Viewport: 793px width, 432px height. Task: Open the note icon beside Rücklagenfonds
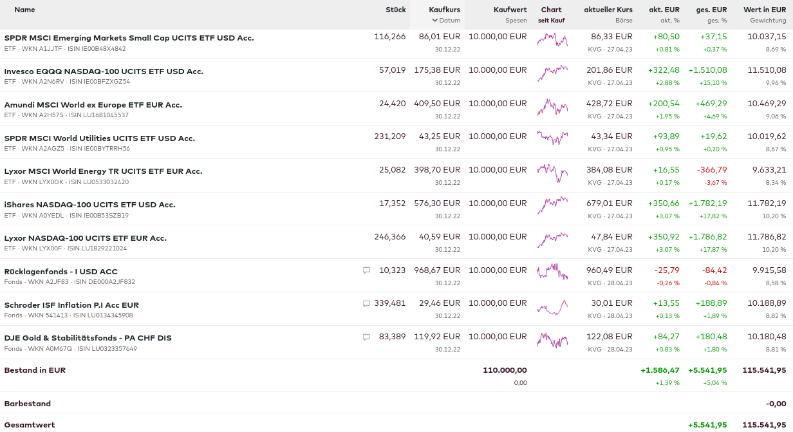366,270
